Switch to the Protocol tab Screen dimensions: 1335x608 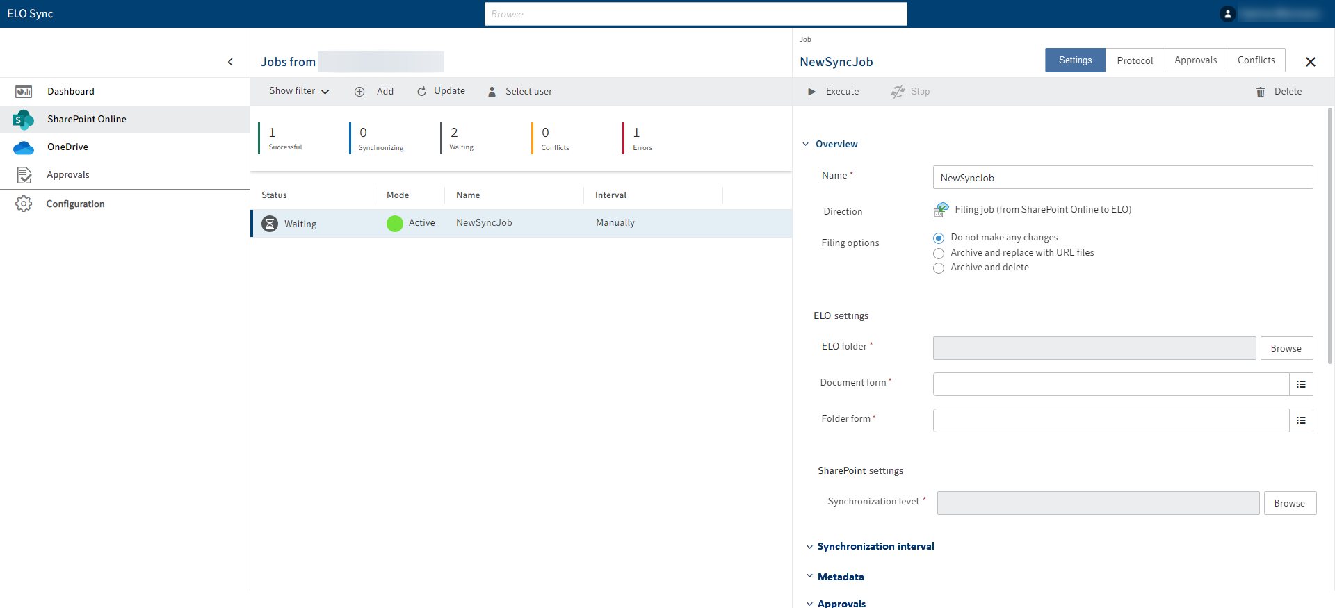pyautogui.click(x=1135, y=60)
